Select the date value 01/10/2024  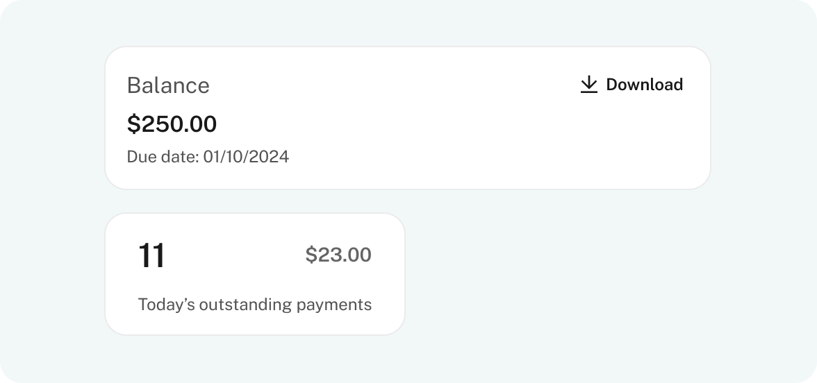(x=246, y=157)
